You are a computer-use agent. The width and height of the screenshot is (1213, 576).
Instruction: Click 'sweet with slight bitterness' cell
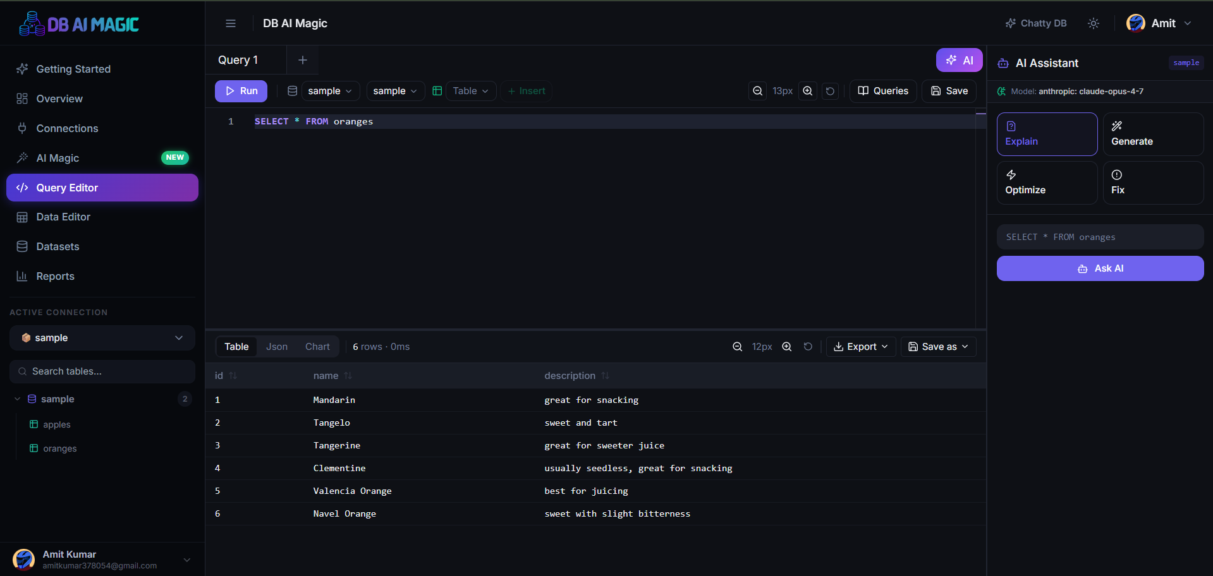click(618, 513)
